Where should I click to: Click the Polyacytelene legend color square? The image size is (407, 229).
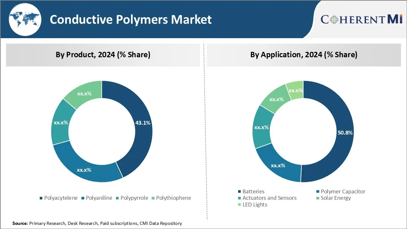coord(41,198)
